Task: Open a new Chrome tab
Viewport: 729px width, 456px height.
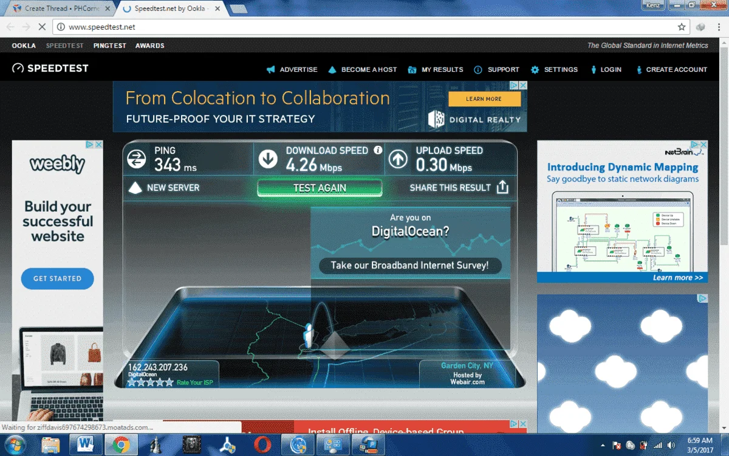Action: coord(238,9)
